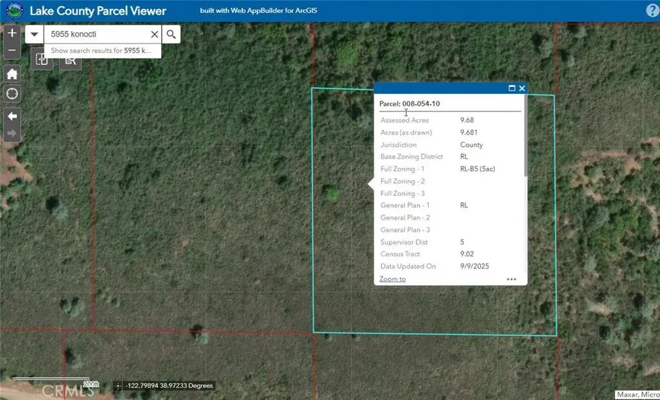Click the 'Zoom to' link in popup
The height and width of the screenshot is (400, 660).
click(x=393, y=279)
